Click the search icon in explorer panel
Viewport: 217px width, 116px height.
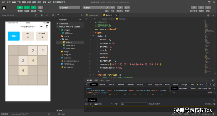pyautogui.click(x=63, y=15)
